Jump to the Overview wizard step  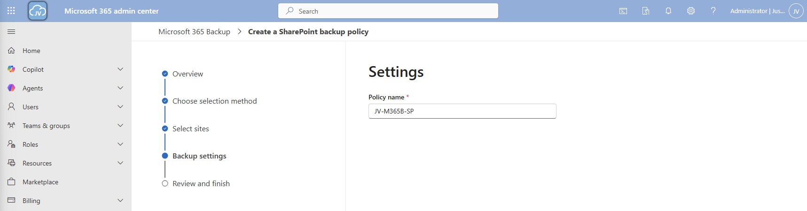(x=188, y=74)
